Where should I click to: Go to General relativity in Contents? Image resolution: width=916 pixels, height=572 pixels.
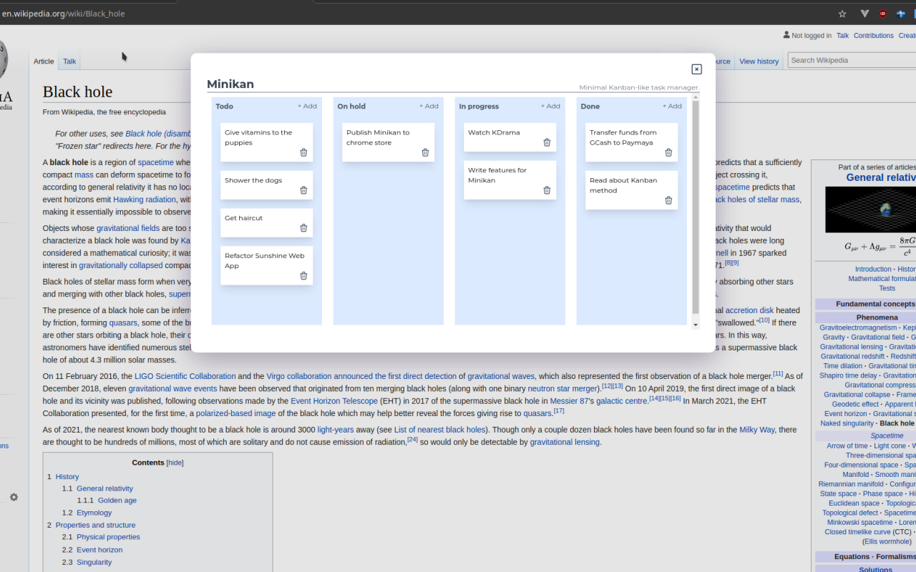point(105,489)
